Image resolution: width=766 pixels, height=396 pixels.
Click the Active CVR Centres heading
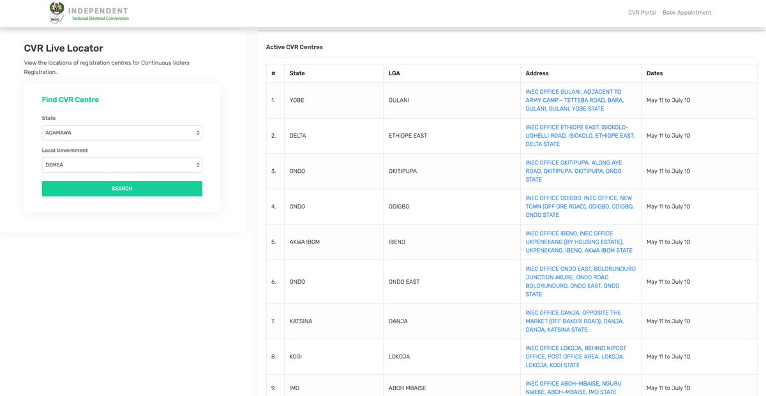(294, 47)
